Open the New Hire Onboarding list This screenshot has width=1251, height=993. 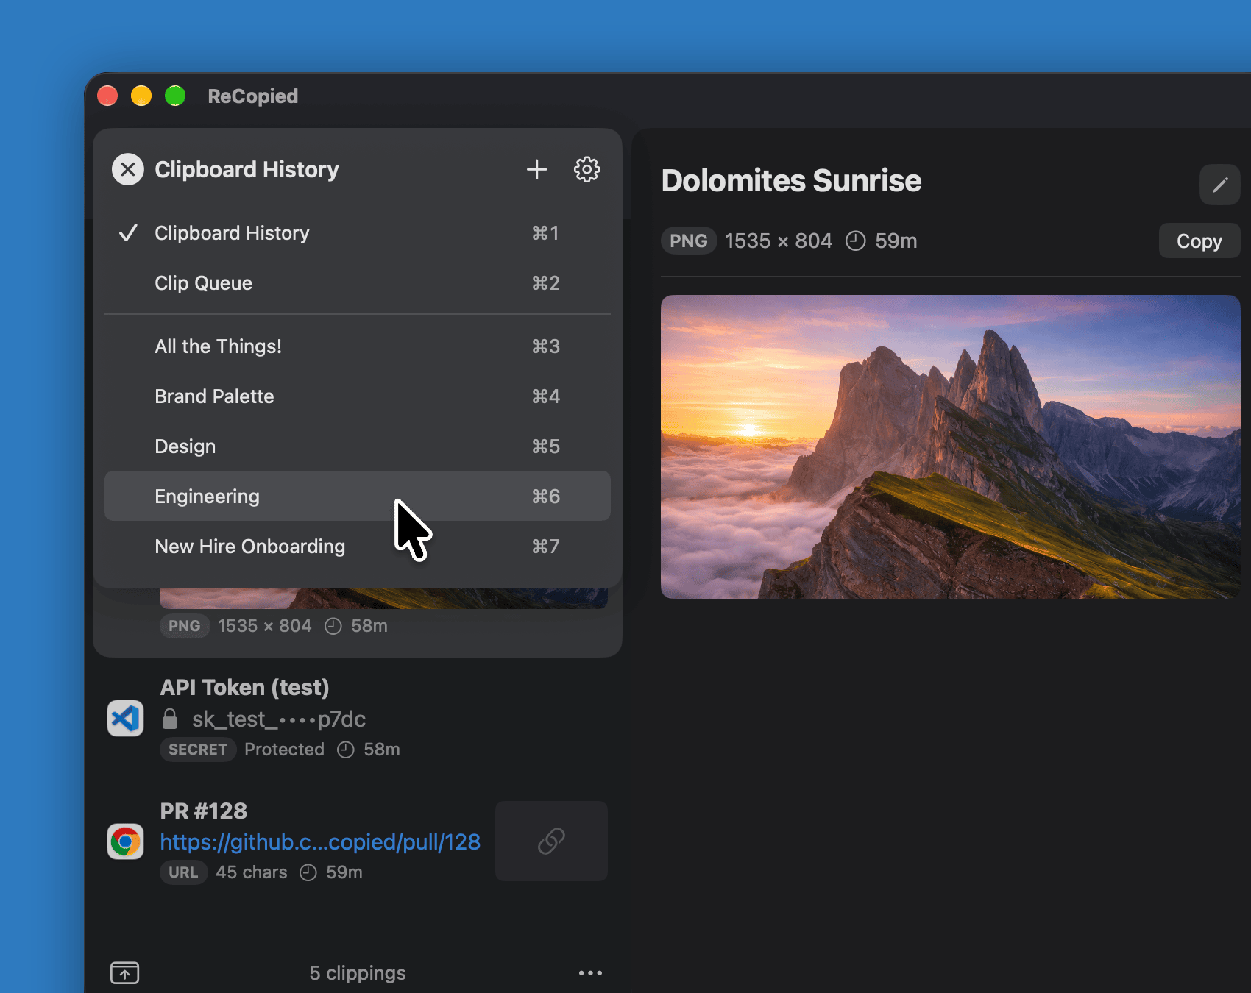358,547
